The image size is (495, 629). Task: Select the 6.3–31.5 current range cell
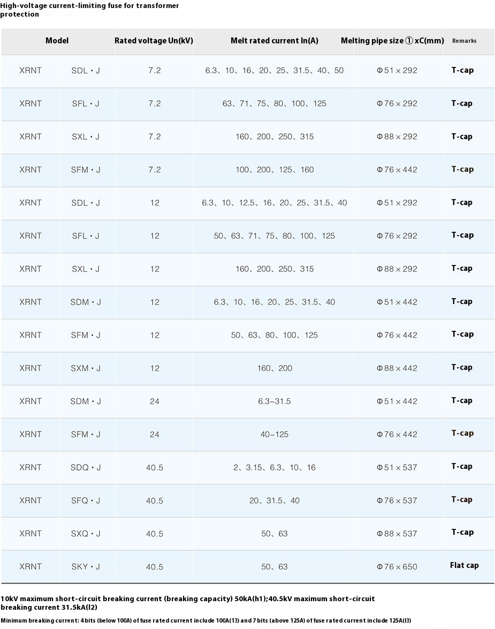pos(275,401)
